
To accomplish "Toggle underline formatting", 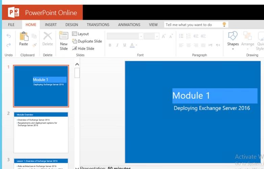I will pos(125,45).
